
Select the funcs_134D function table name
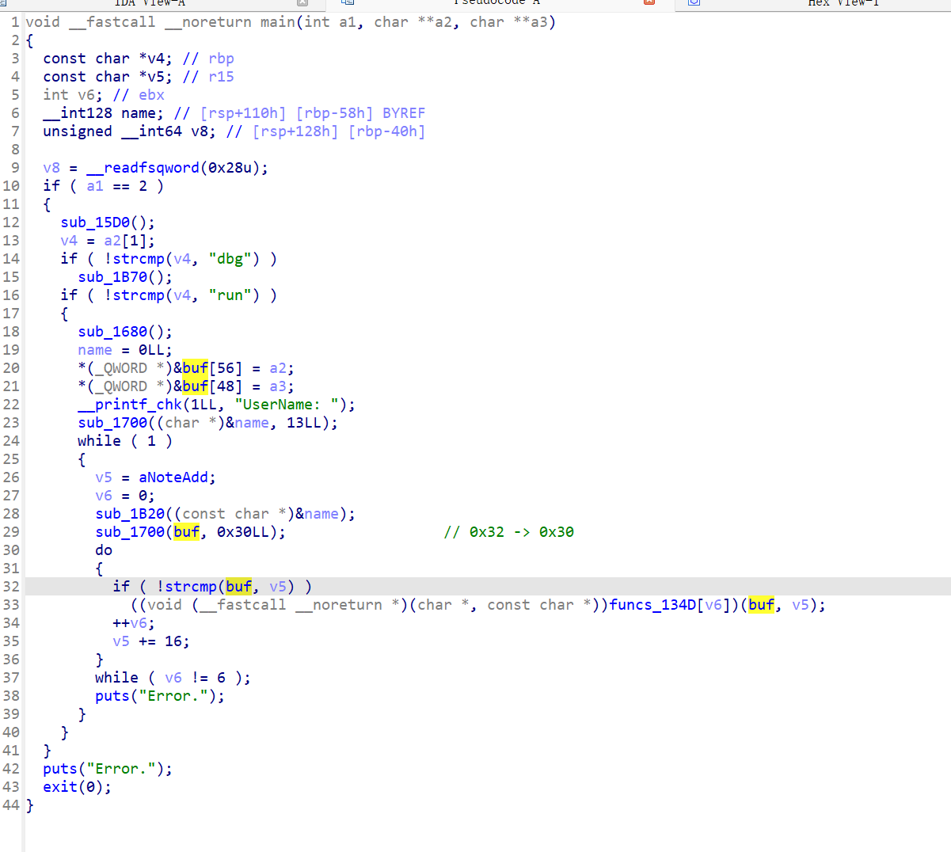click(653, 605)
